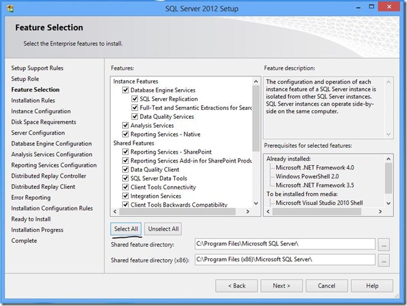Click the SQL Server Setup title bar icon

(10, 9)
